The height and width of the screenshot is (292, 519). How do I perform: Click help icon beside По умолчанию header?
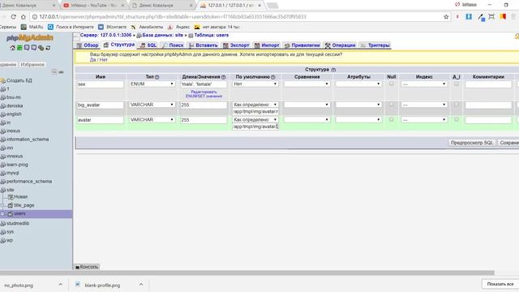click(273, 77)
